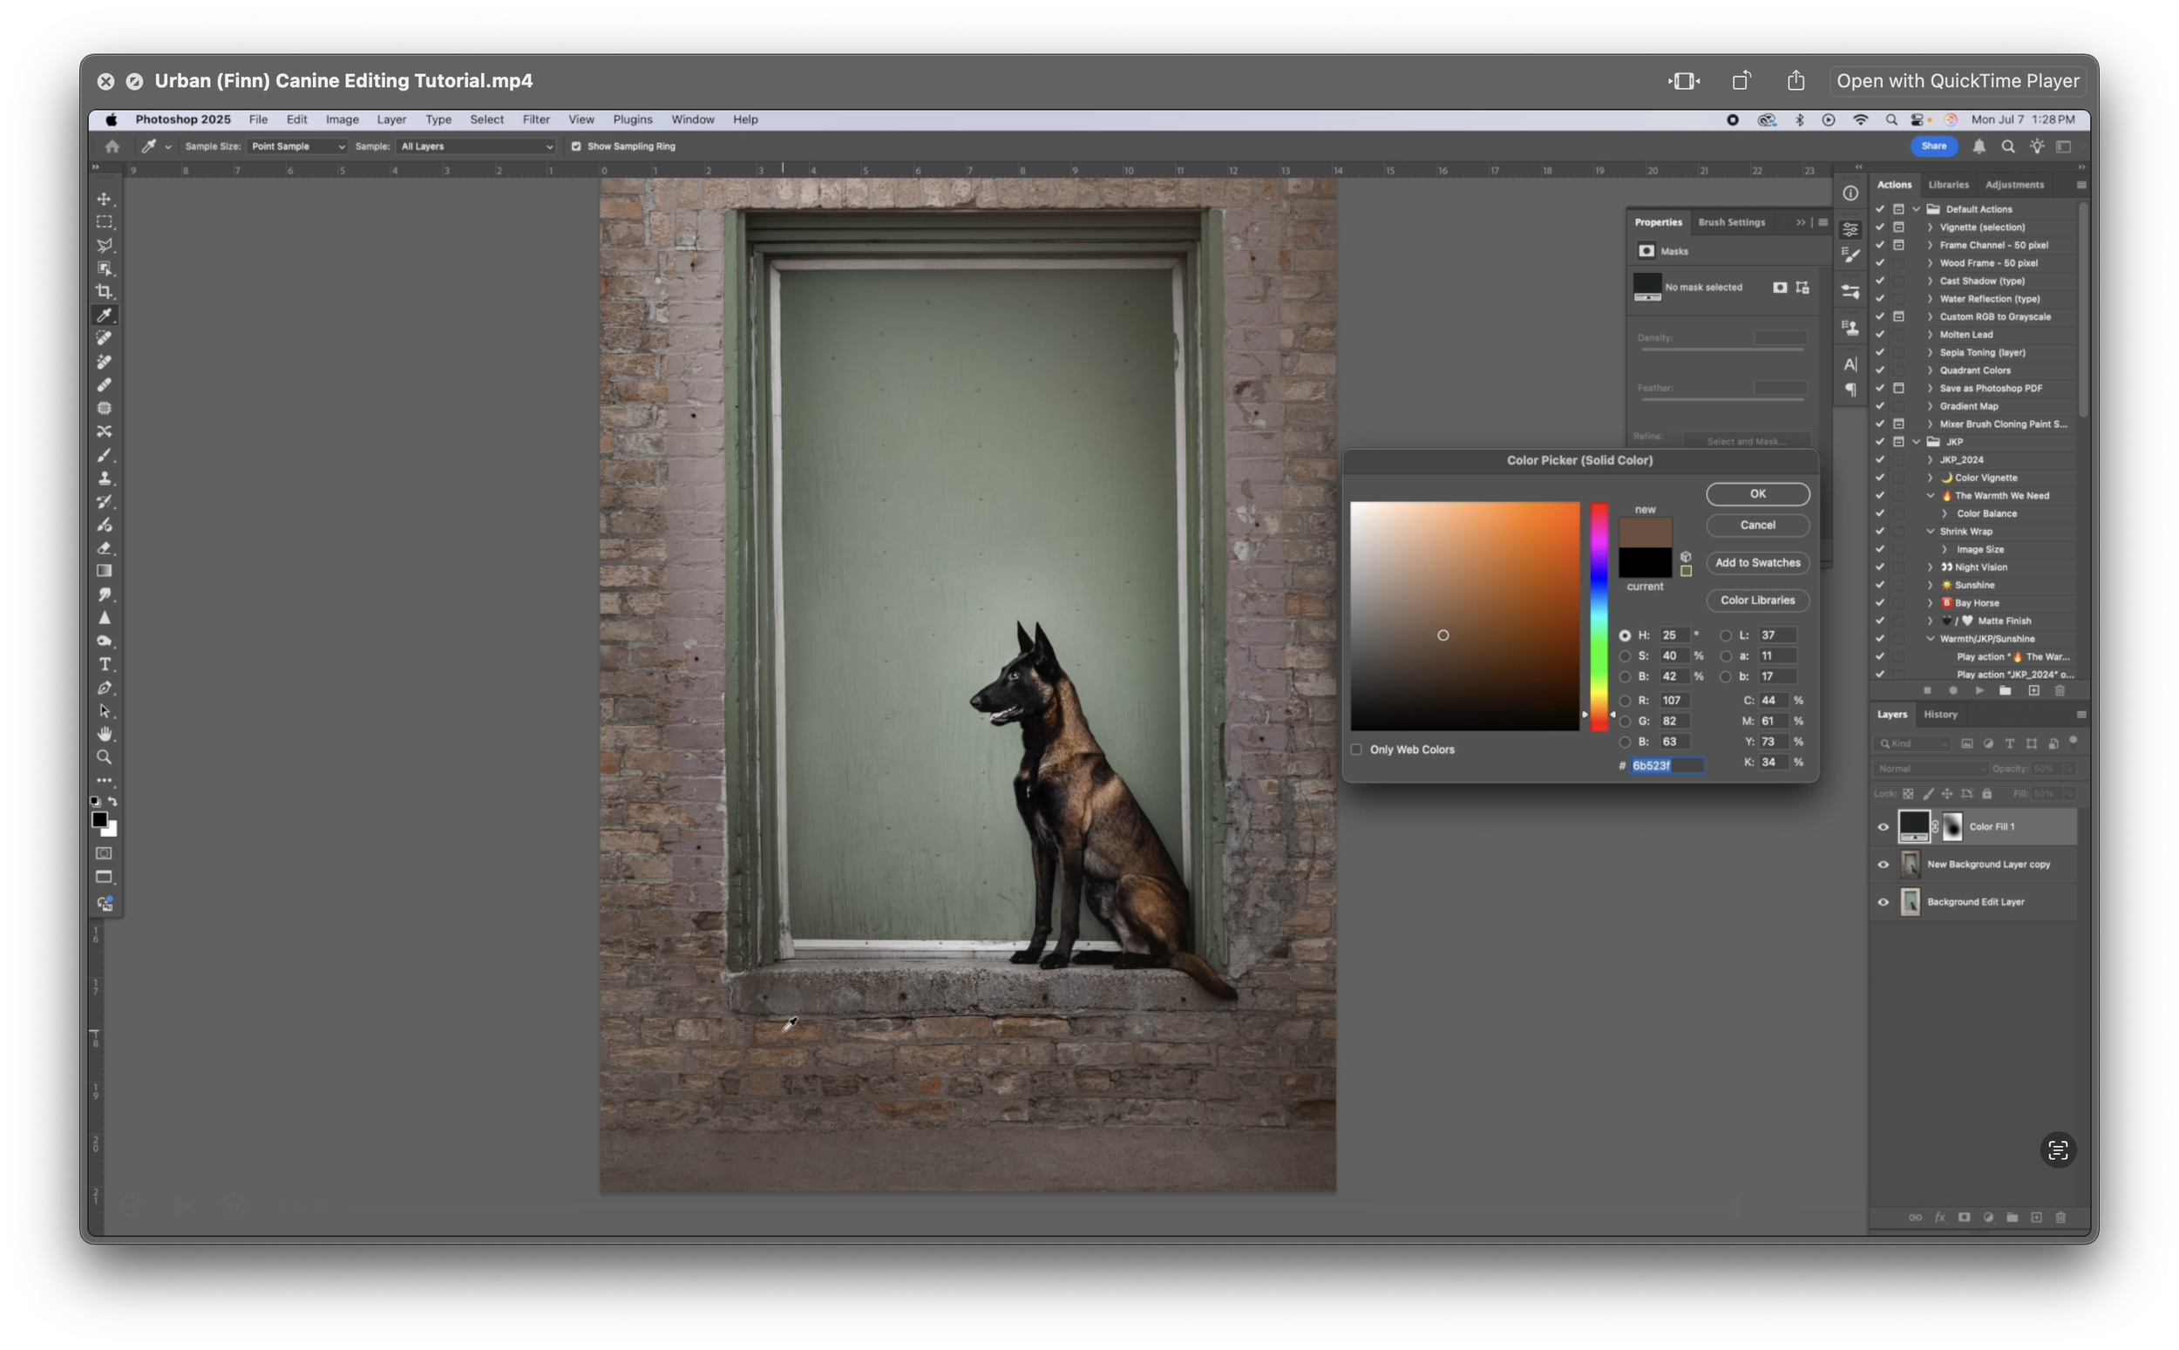Hide the Color Fill 1 layer
The width and height of the screenshot is (2179, 1350).
1884,827
